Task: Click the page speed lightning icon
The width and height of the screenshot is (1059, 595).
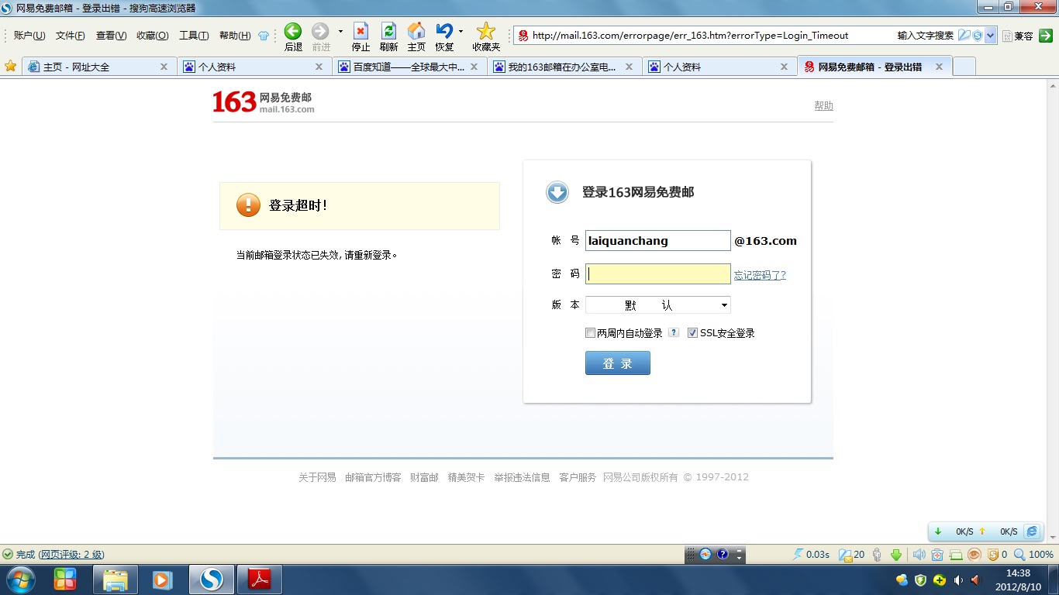Action: 799,555
